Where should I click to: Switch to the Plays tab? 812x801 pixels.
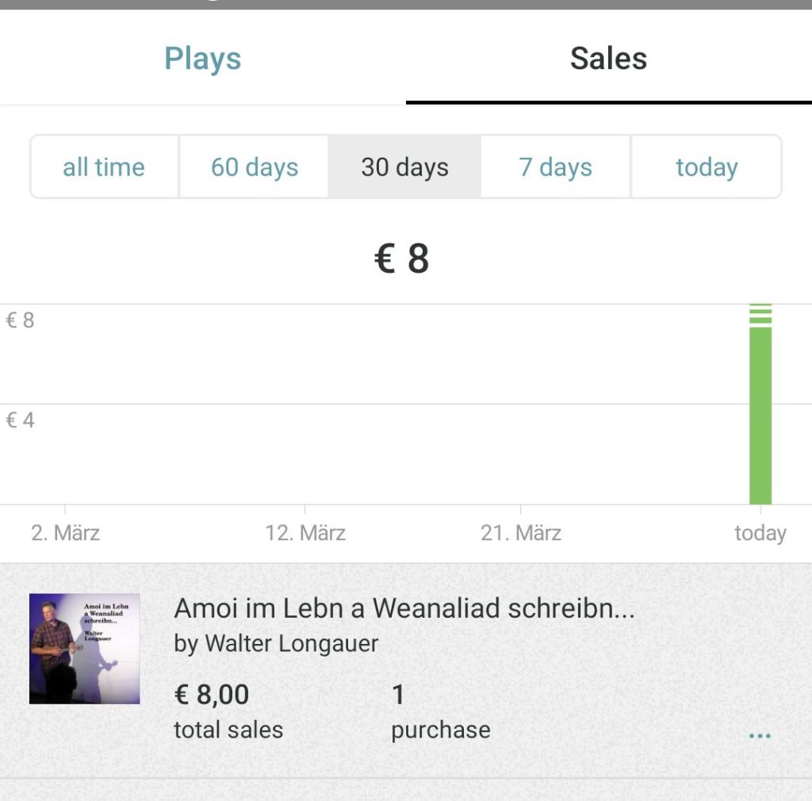click(x=203, y=59)
